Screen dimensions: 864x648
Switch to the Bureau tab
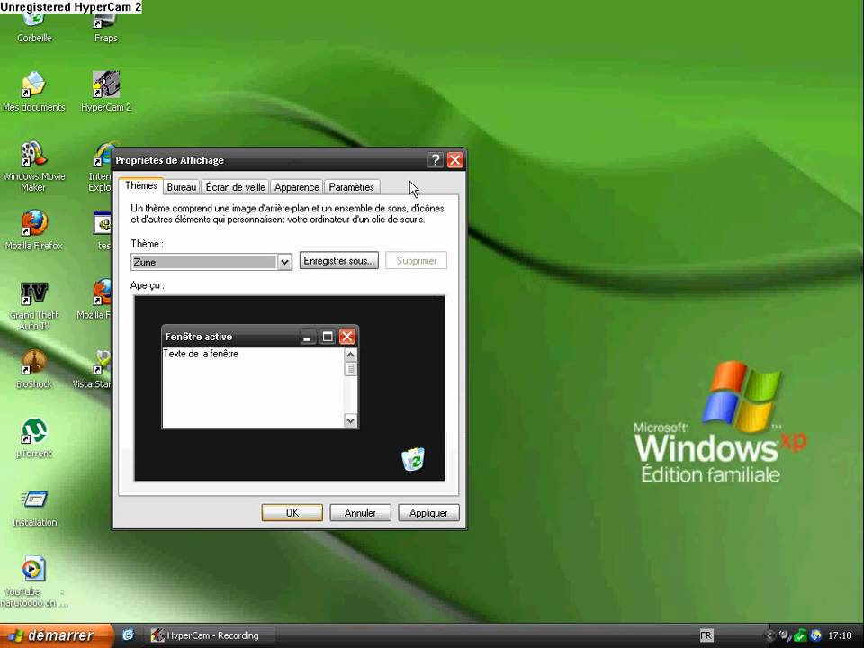pyautogui.click(x=181, y=187)
